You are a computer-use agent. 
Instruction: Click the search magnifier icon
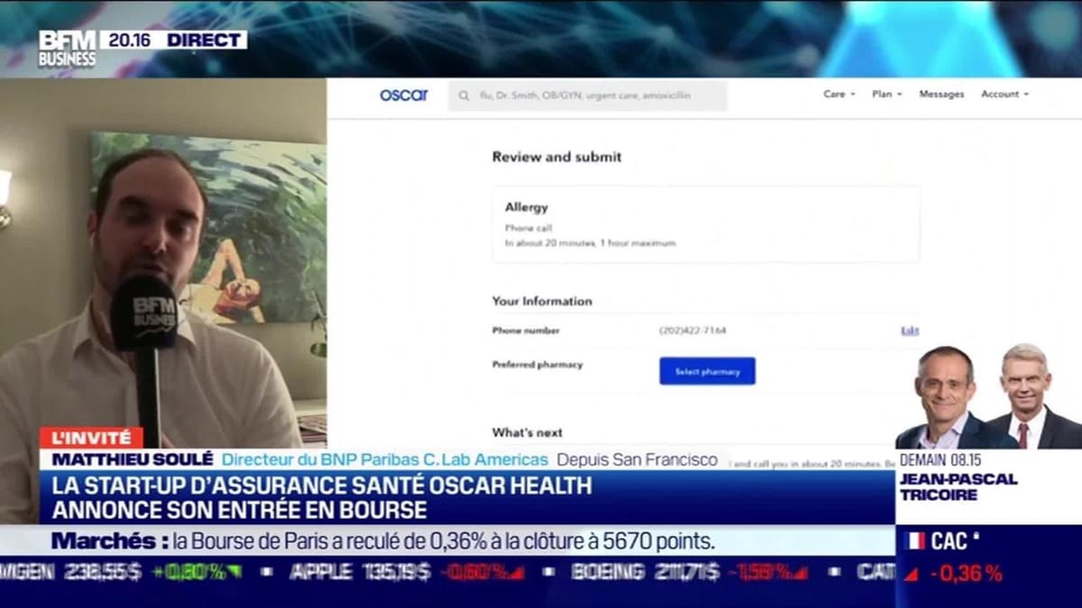click(463, 95)
